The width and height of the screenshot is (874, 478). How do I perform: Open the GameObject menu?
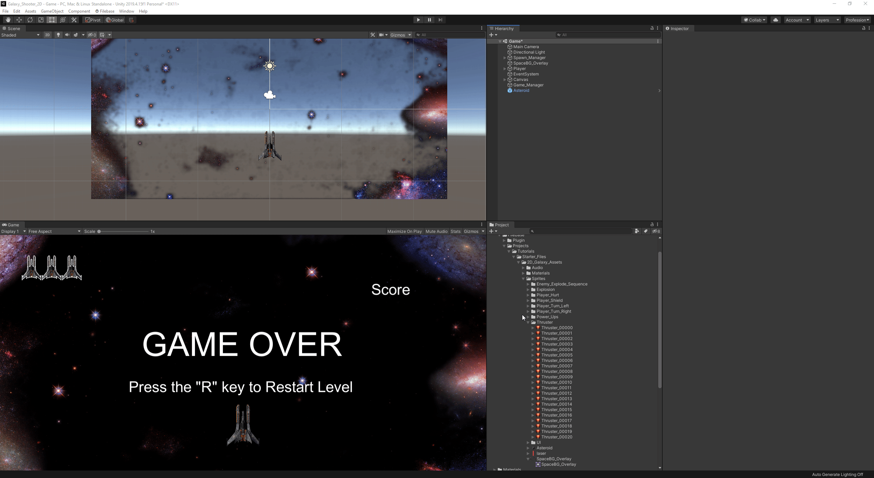coord(52,11)
